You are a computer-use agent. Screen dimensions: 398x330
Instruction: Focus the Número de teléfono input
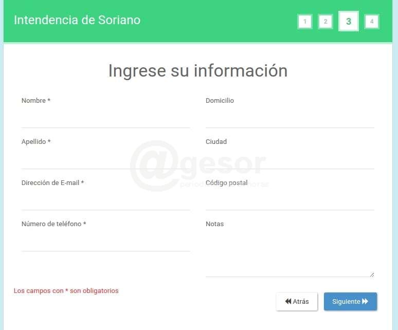click(x=105, y=242)
